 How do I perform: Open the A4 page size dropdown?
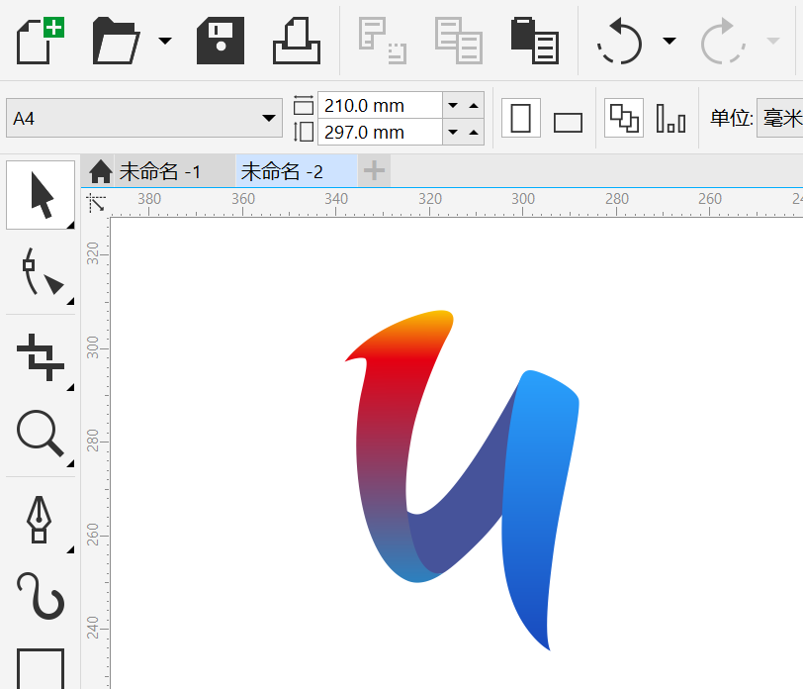click(x=269, y=116)
